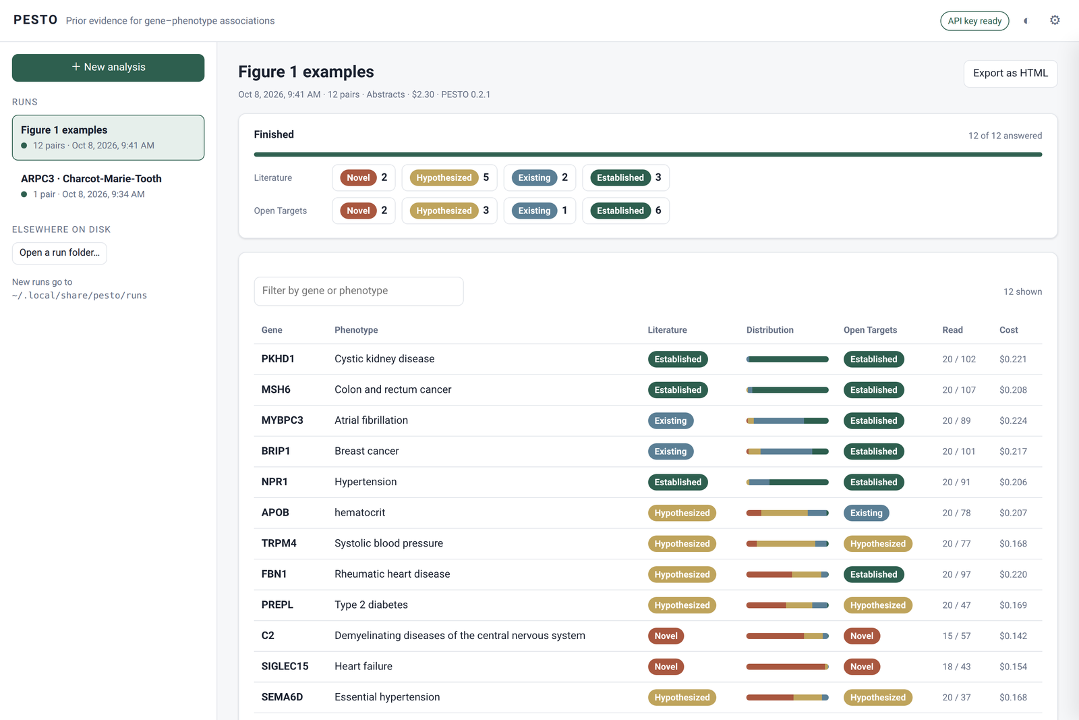Image resolution: width=1079 pixels, height=720 pixels.
Task: Filter Open Targets by the Existing chip
Action: point(539,211)
